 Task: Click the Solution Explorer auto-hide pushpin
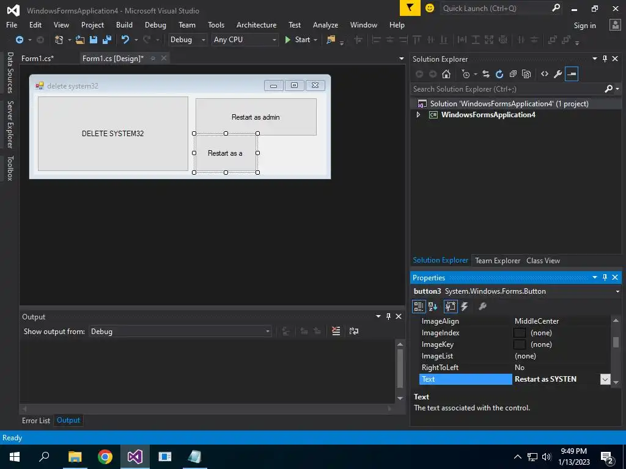(x=605, y=59)
